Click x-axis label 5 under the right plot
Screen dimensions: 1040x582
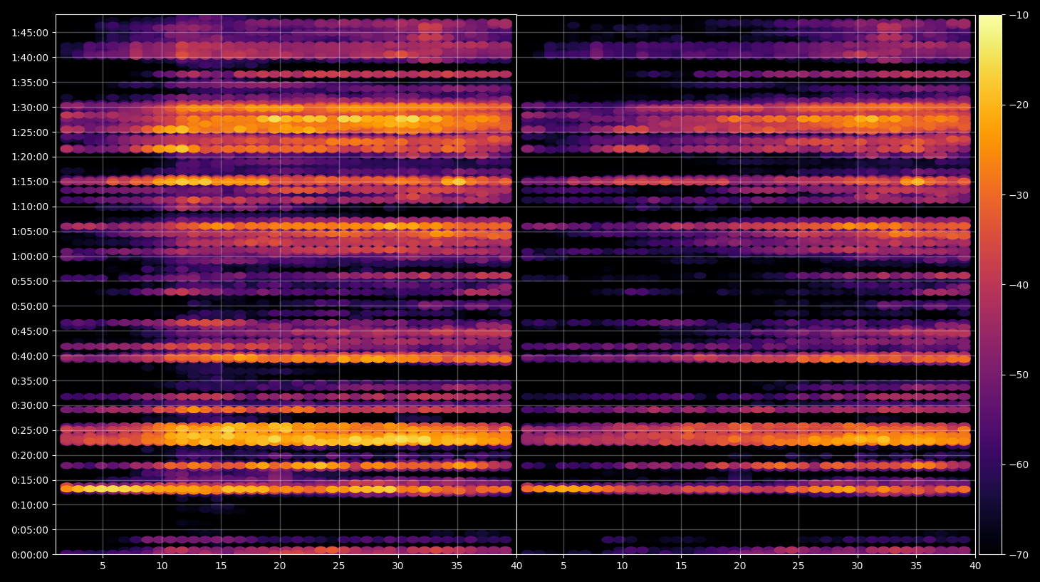[x=563, y=566]
